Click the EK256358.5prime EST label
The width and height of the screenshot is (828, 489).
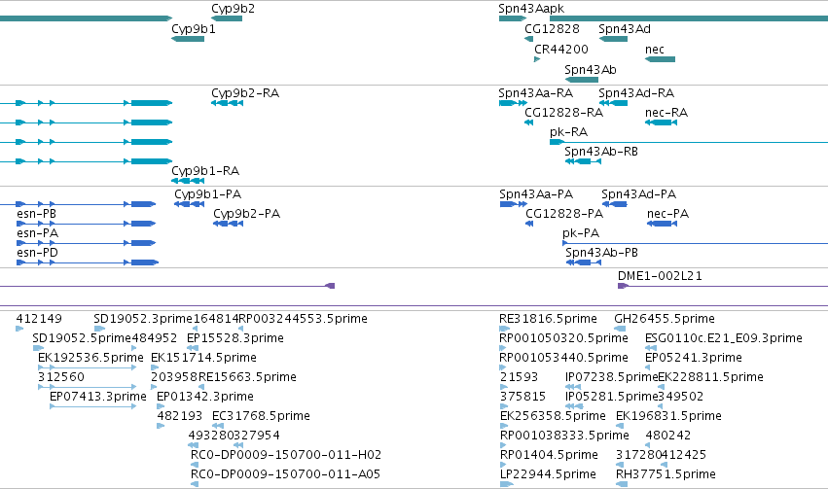point(553,417)
